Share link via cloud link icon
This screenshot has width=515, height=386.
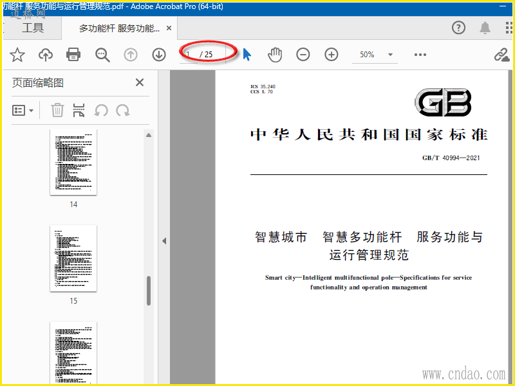[502, 55]
